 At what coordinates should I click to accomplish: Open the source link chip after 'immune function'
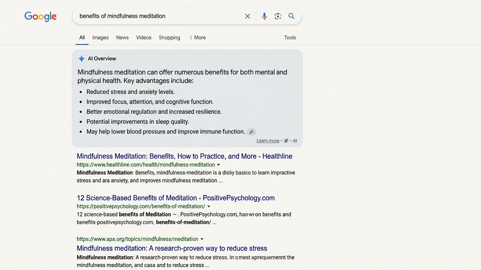[x=251, y=132]
